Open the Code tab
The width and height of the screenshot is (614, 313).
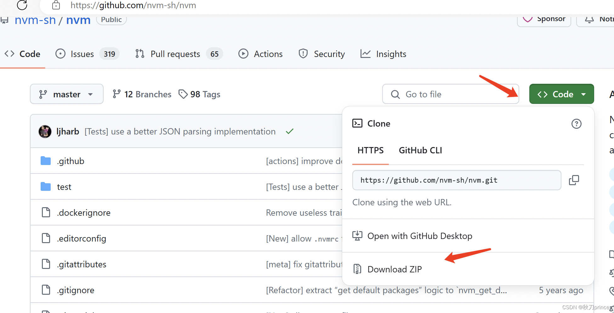coord(22,54)
